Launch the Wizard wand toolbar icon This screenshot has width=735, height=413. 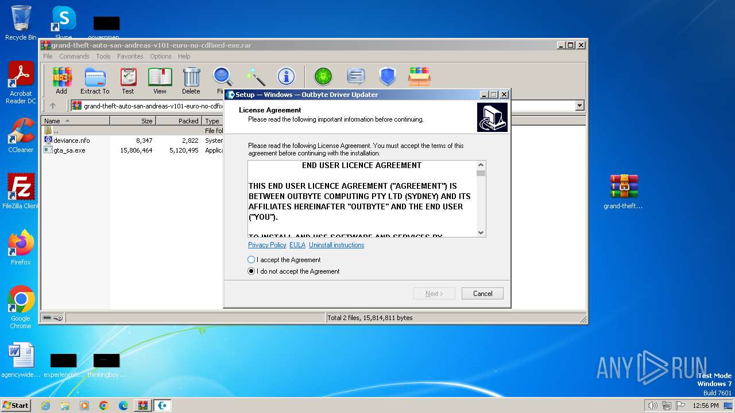(255, 76)
